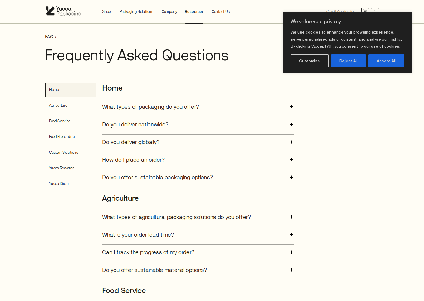Open the Shop menu
This screenshot has height=301, width=424.
point(107,11)
